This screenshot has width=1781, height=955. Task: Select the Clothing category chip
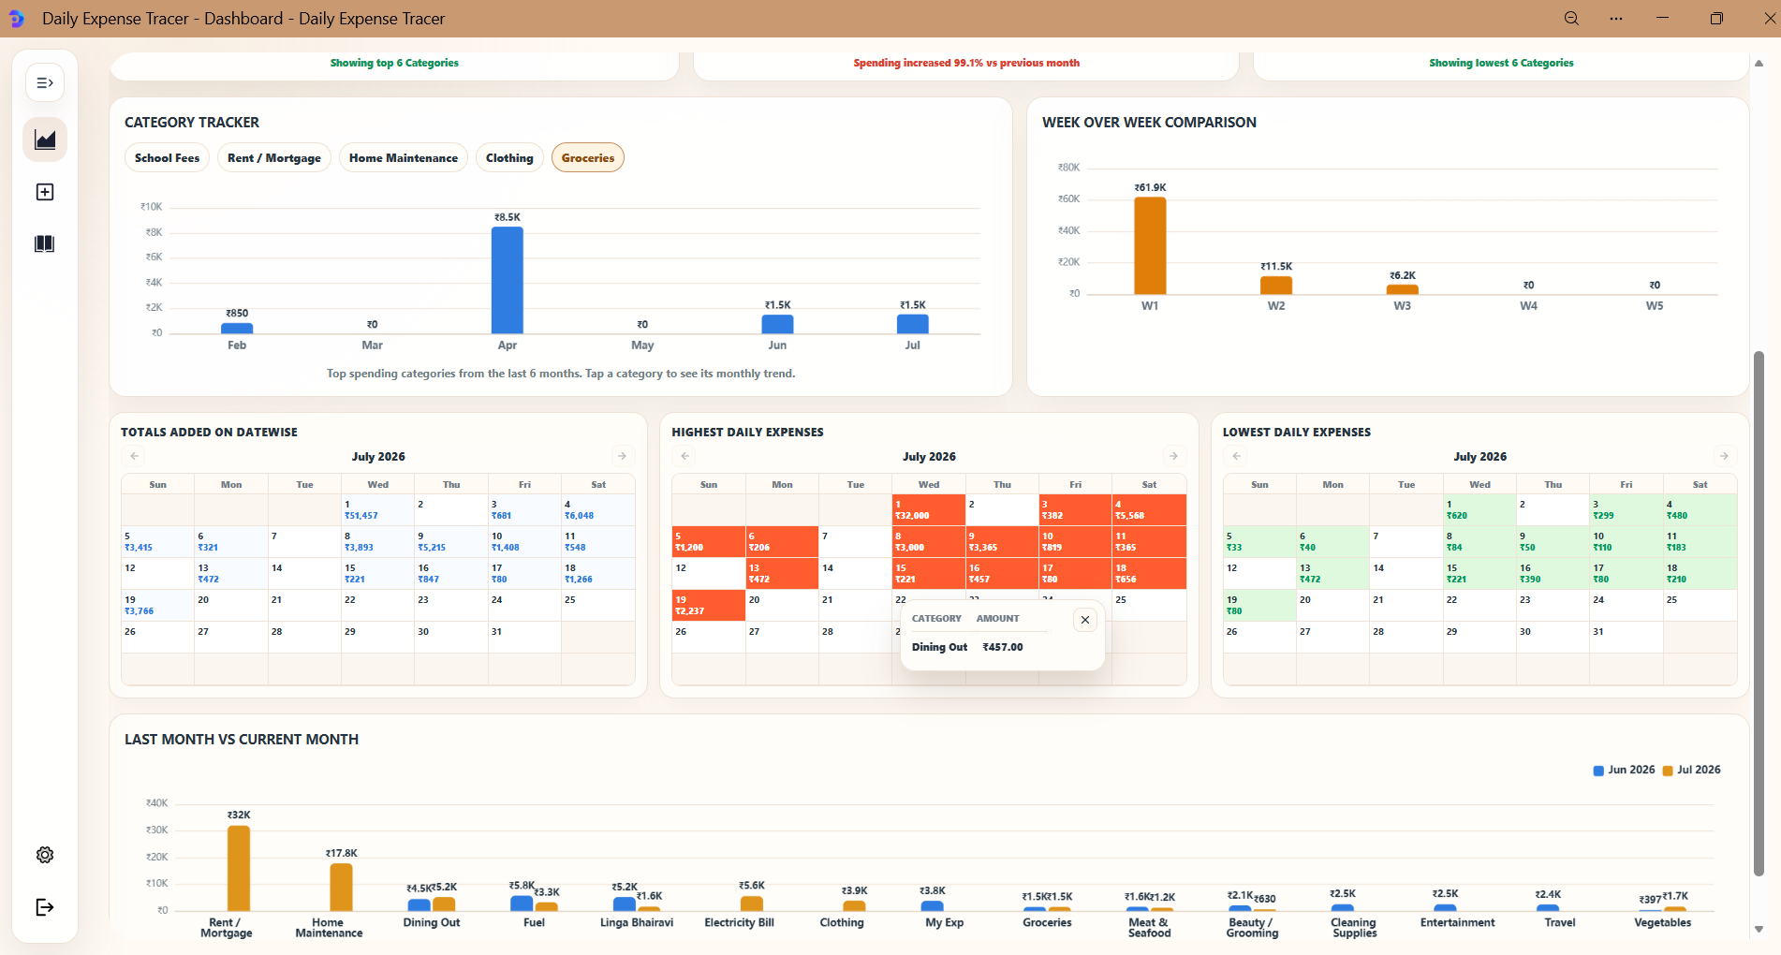pos(509,158)
